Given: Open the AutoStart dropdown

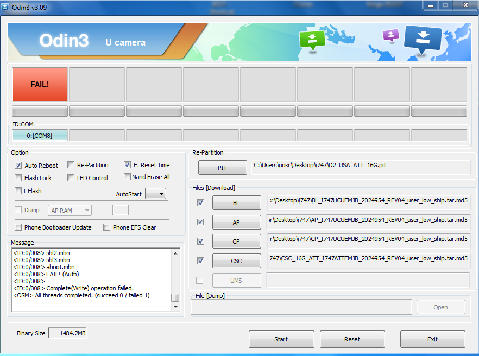Looking at the screenshot, I should [x=156, y=194].
